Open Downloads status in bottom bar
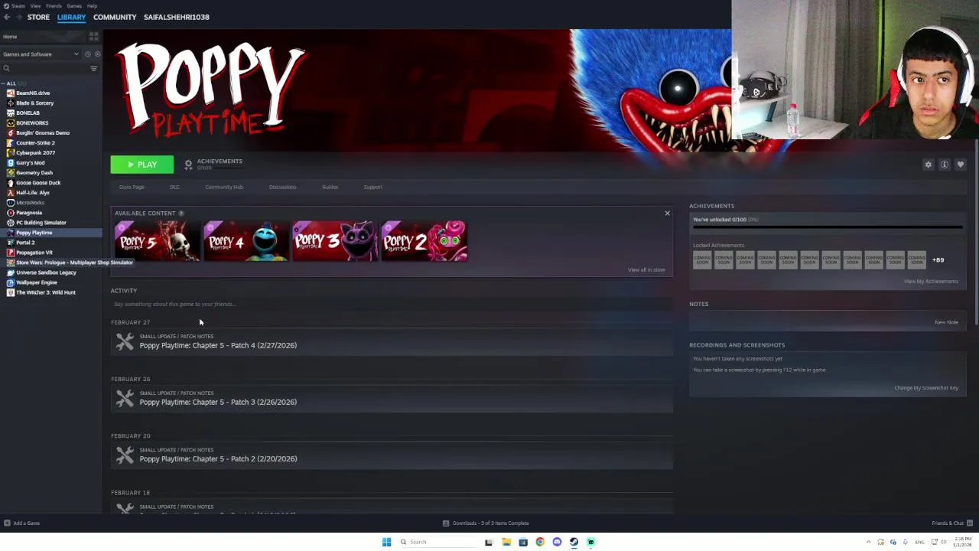The image size is (979, 551). 486,523
